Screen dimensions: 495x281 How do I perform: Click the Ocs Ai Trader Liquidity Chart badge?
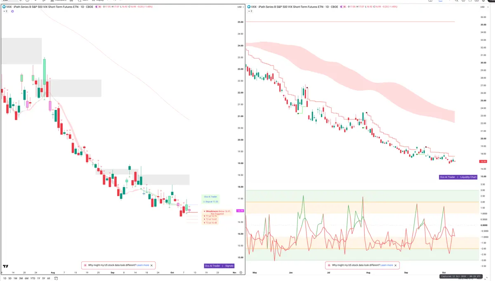[x=458, y=177]
